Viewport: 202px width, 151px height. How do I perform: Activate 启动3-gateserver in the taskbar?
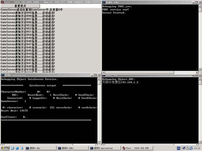point(103,148)
